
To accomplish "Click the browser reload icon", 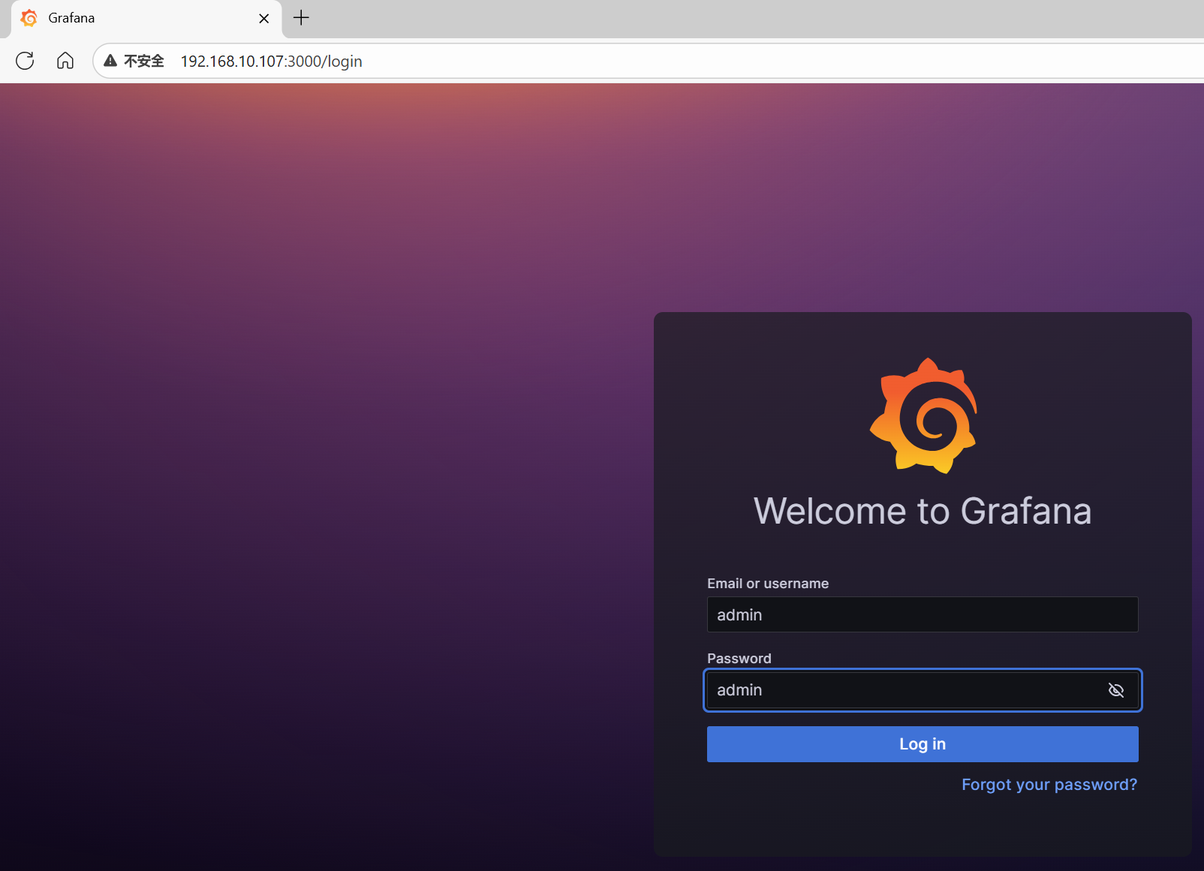I will click(25, 61).
